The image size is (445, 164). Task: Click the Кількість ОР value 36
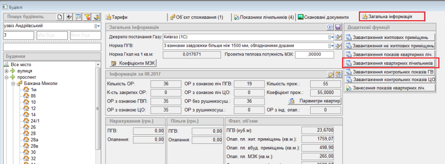tap(166, 84)
